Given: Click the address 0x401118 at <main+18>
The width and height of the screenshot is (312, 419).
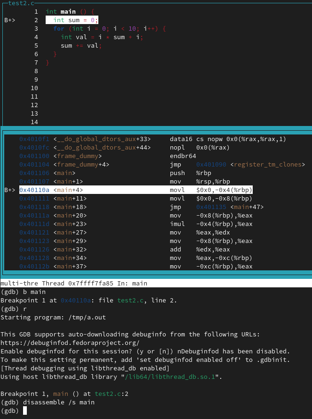Looking at the screenshot, I should coord(34,207).
